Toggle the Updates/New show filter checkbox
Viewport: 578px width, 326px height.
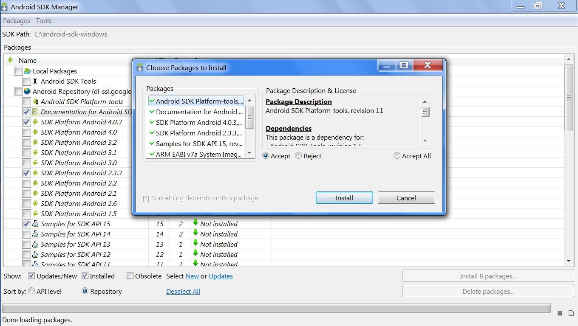31,275
